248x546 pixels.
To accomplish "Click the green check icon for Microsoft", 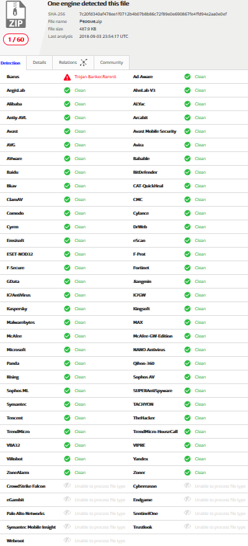I will pyautogui.click(x=67, y=349).
